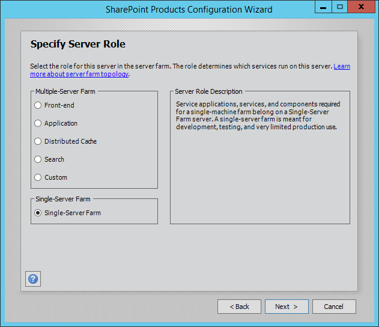
Task: Select the Single-Server Farm radio option
Action: [x=38, y=213]
